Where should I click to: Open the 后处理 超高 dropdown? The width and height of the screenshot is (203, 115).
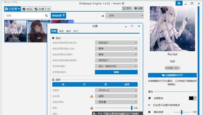[x=116, y=96]
